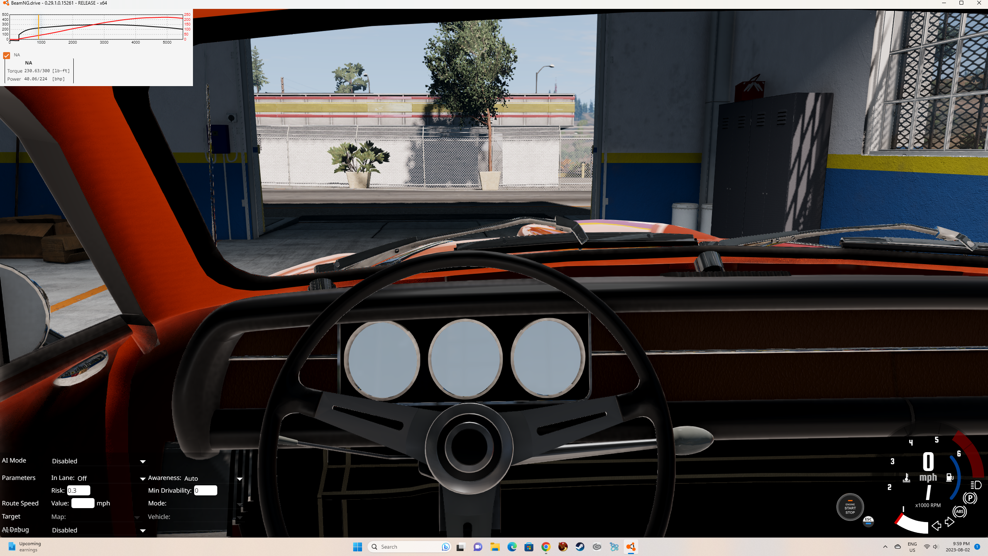Viewport: 988px width, 556px height.
Task: Click the Min Drivability input field
Action: pyautogui.click(x=205, y=490)
